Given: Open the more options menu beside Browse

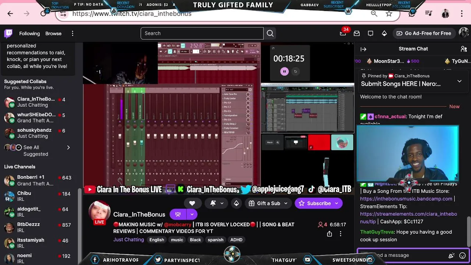Looking at the screenshot, I should pos(72,33).
